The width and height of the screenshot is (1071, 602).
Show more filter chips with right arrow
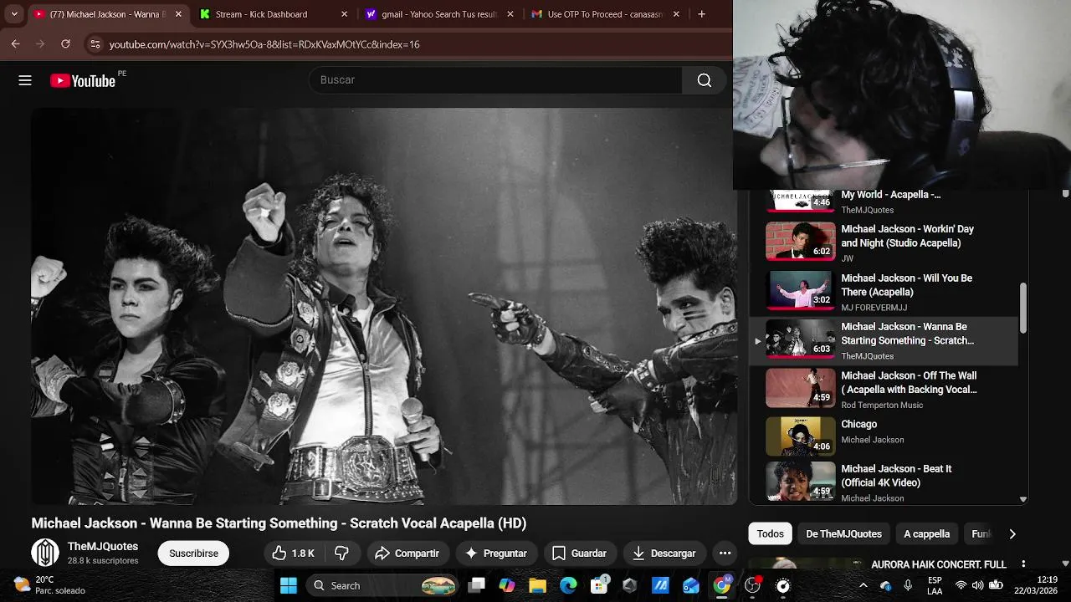pyautogui.click(x=1012, y=533)
